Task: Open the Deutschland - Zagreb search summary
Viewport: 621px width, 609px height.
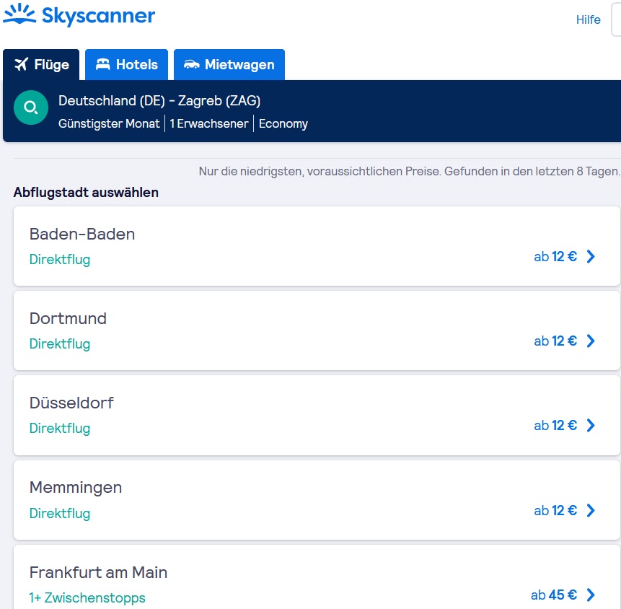Action: pos(160,100)
